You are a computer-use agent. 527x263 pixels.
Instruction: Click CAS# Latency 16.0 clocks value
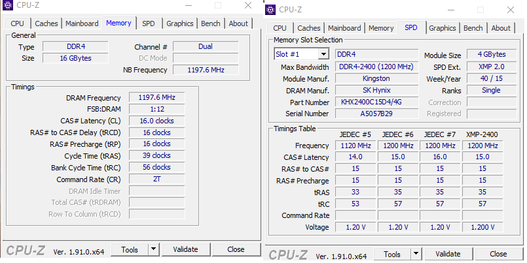[x=157, y=121]
